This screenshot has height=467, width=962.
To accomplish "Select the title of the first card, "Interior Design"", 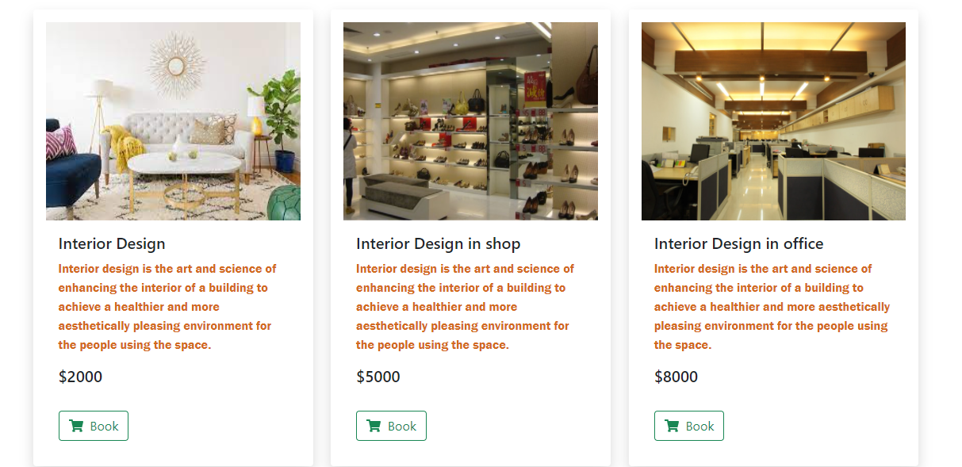I will pos(112,243).
